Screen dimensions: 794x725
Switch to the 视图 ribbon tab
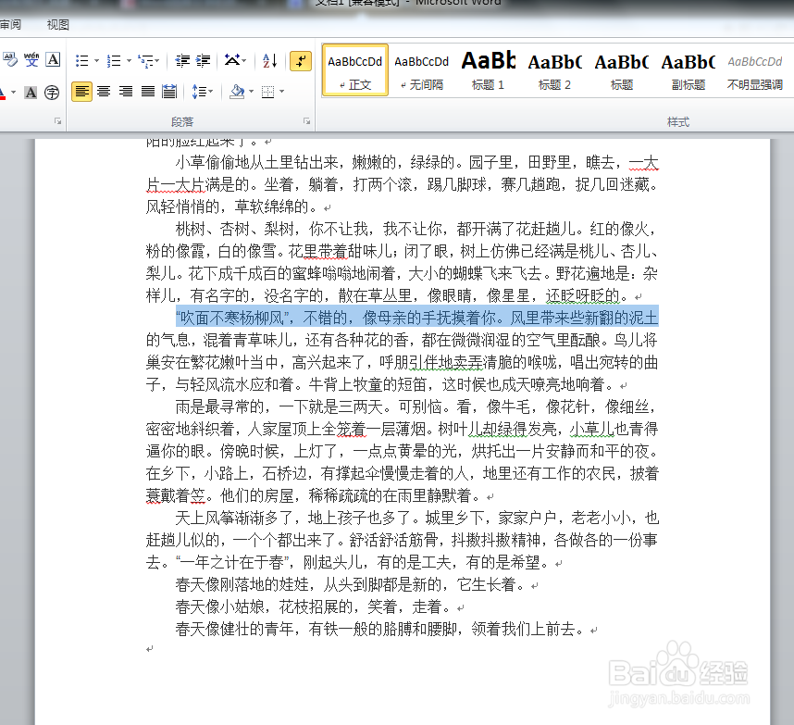point(56,24)
